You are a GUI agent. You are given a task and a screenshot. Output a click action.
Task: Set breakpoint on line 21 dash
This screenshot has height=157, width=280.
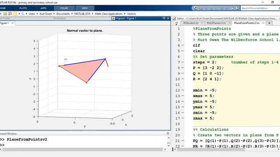183,140
